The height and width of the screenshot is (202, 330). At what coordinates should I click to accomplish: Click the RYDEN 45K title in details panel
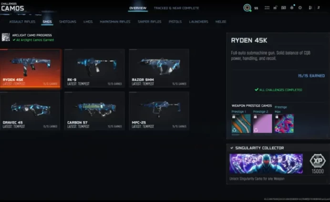click(249, 40)
